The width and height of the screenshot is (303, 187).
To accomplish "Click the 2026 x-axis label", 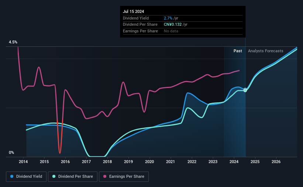I will [x=276, y=162].
